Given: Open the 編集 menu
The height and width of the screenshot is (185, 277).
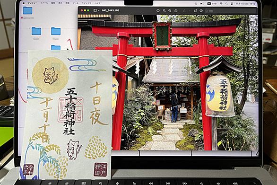Looking at the screenshot, I should tap(53, 3).
